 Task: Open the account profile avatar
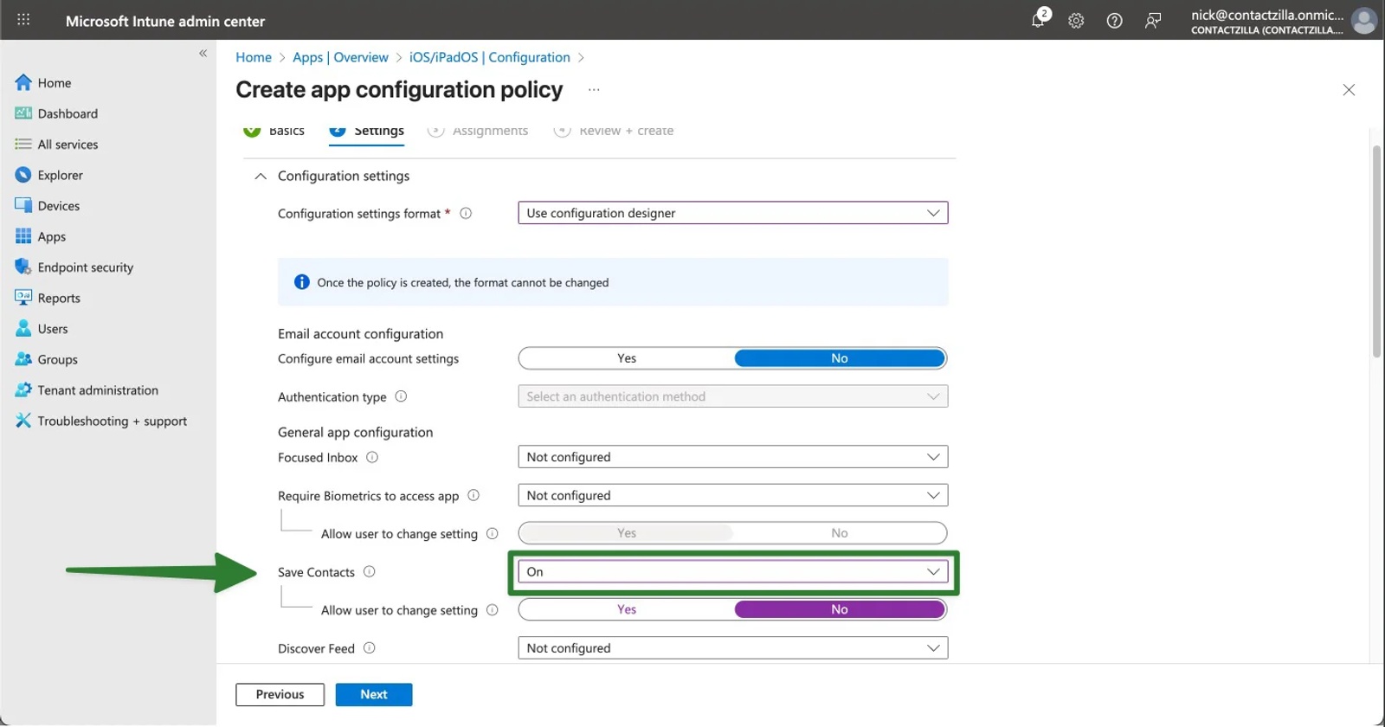[1364, 21]
